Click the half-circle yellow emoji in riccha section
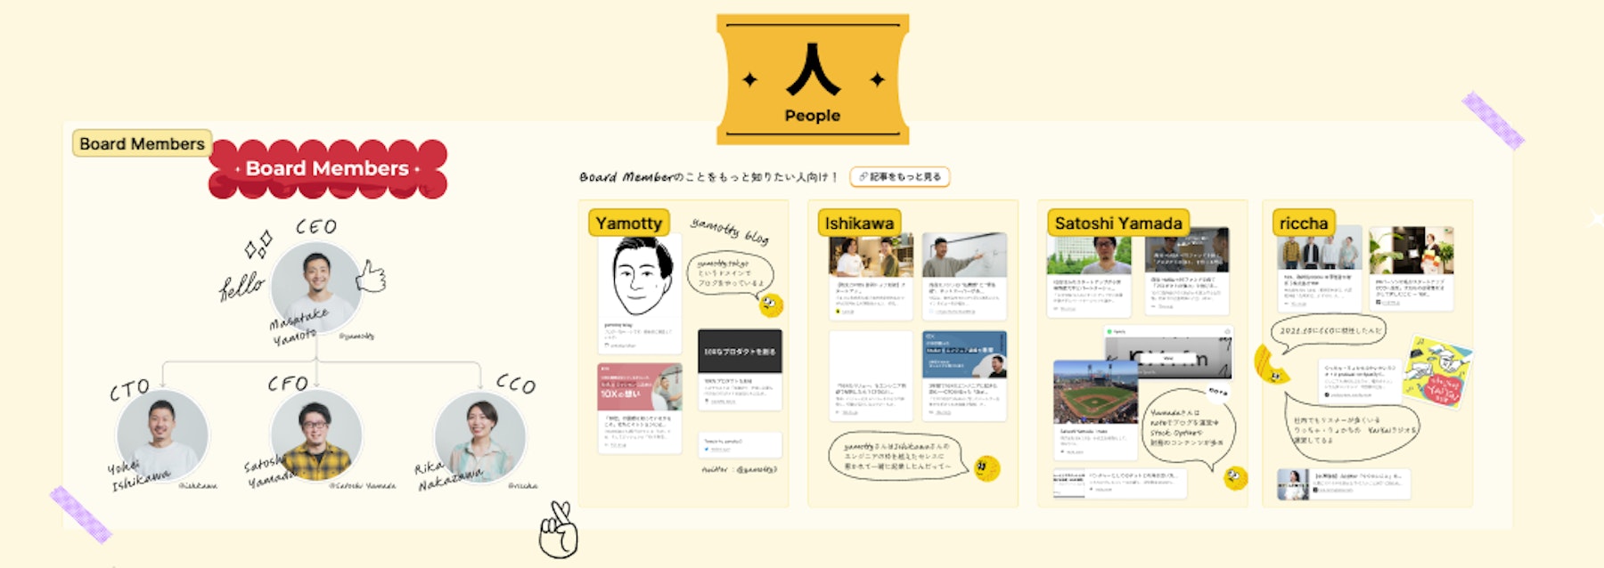Image resolution: width=1604 pixels, height=568 pixels. pos(1270,364)
